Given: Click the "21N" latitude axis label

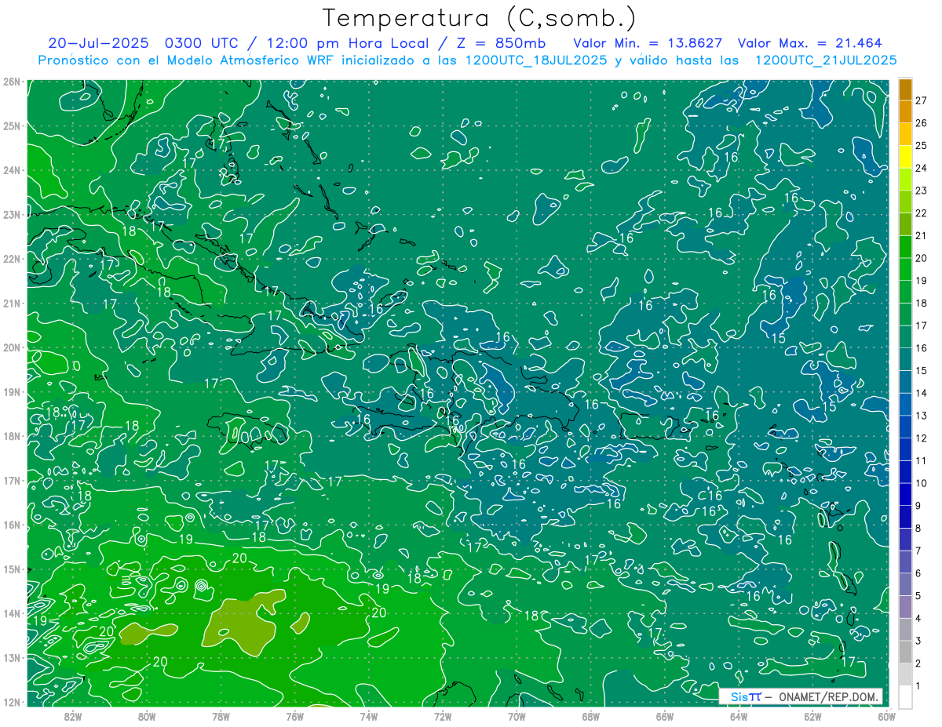Looking at the screenshot, I should (x=11, y=303).
